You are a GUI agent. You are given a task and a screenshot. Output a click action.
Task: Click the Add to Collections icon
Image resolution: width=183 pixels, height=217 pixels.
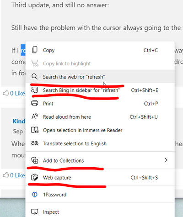[x=35, y=160]
